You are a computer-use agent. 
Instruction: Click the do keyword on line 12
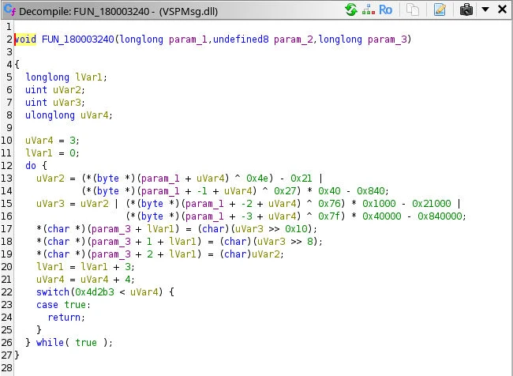(x=31, y=166)
